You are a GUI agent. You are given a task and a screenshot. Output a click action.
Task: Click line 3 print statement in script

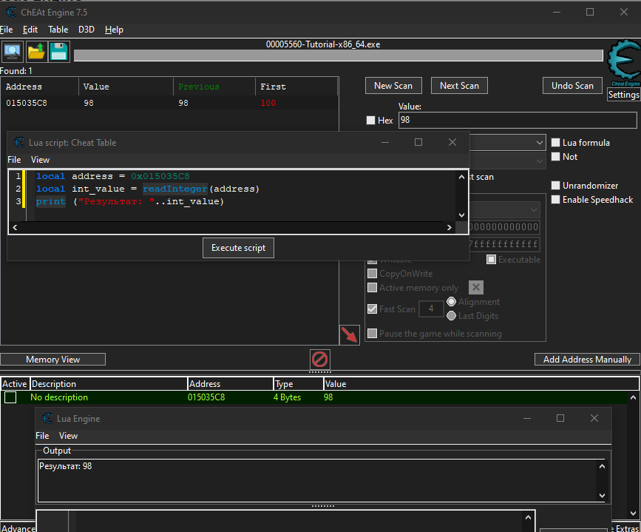129,201
